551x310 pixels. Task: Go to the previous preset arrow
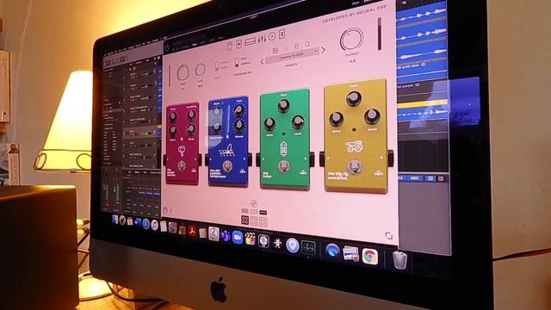(262, 62)
